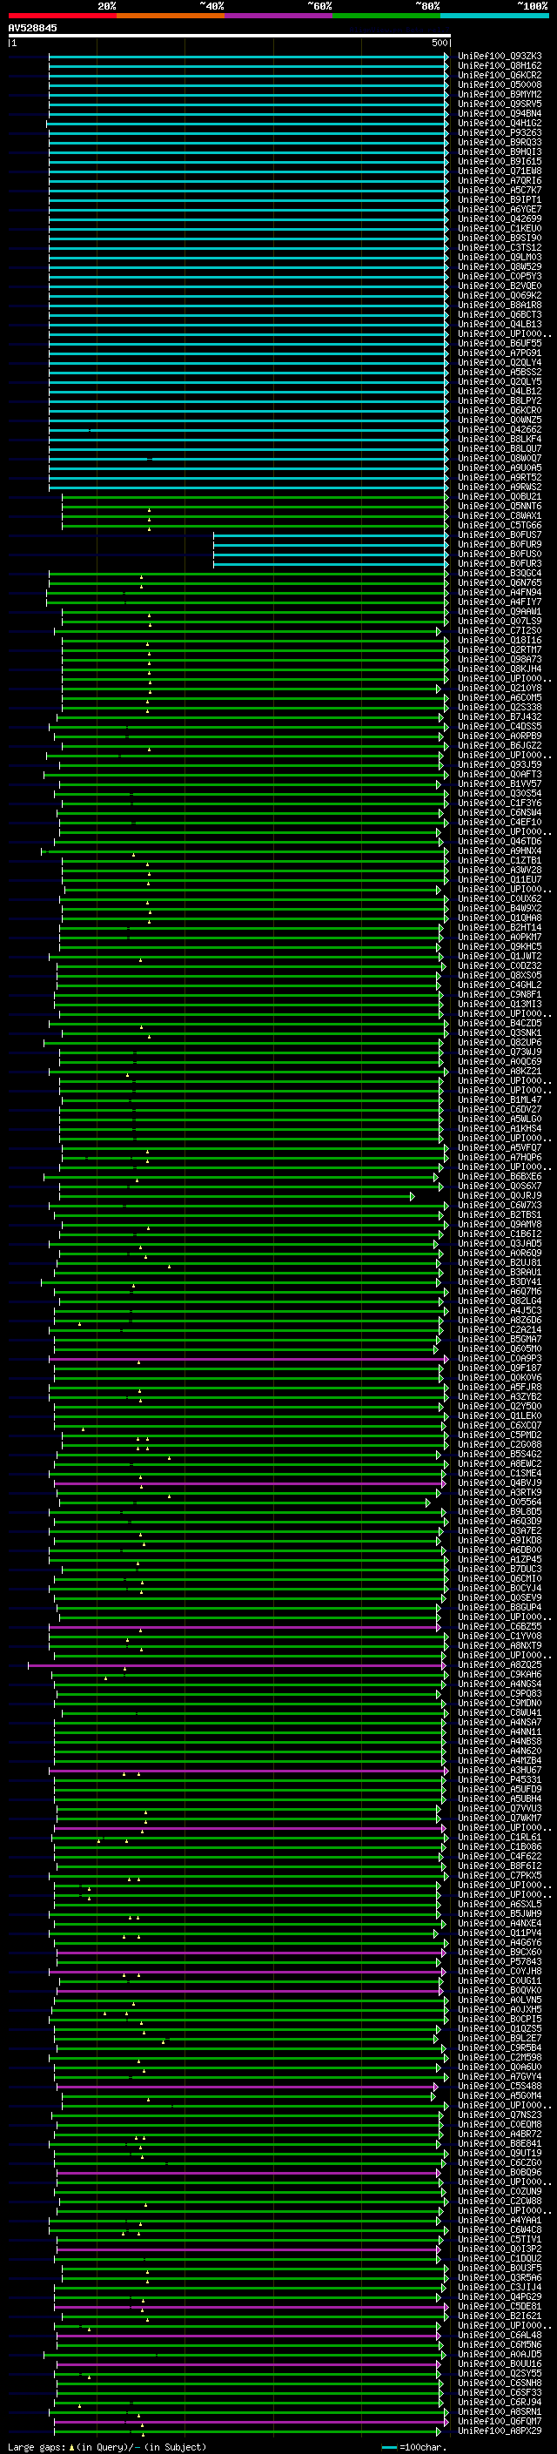Image resolution: width=557 pixels, height=2454 pixels.
Task: Select label UniRef100_C8WAX1
Action: (x=500, y=515)
